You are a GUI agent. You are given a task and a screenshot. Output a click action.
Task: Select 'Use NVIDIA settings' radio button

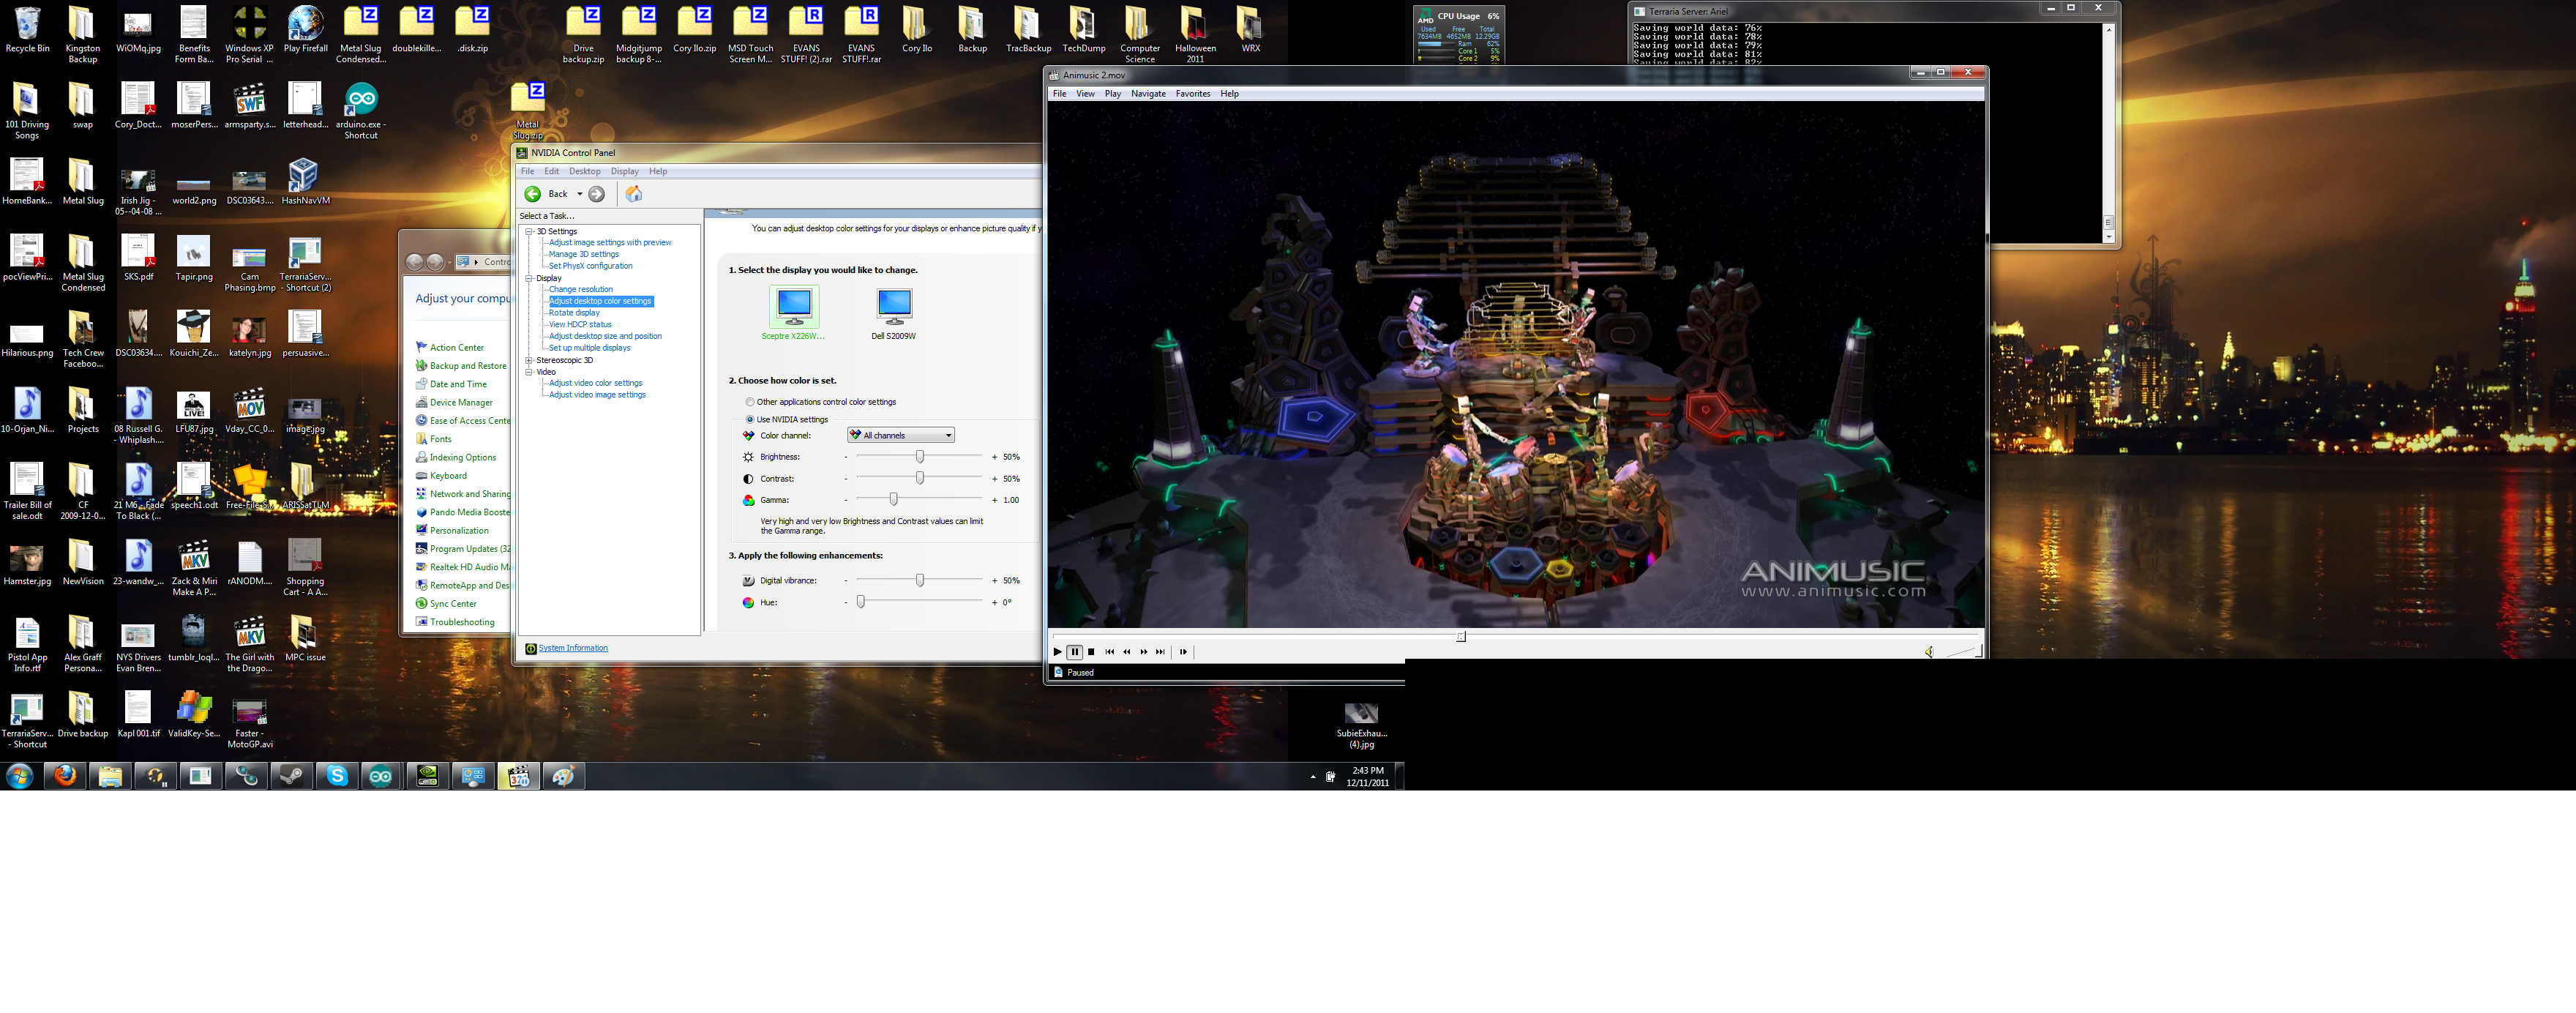point(750,419)
